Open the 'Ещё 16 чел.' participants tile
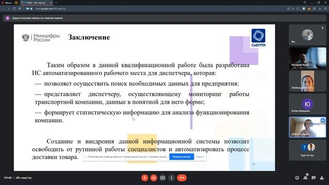 pyautogui.click(x=307, y=150)
